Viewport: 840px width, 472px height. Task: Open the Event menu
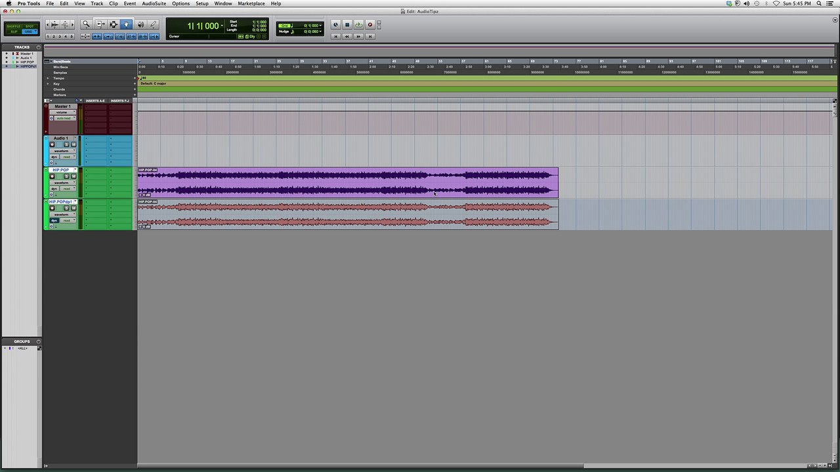pyautogui.click(x=130, y=3)
